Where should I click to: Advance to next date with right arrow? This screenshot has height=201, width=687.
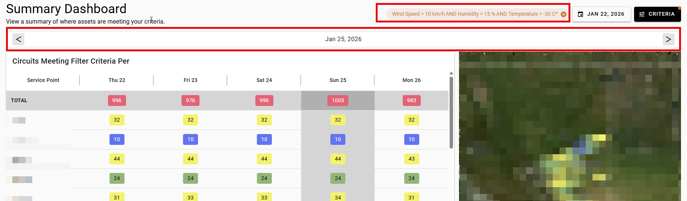tap(668, 39)
